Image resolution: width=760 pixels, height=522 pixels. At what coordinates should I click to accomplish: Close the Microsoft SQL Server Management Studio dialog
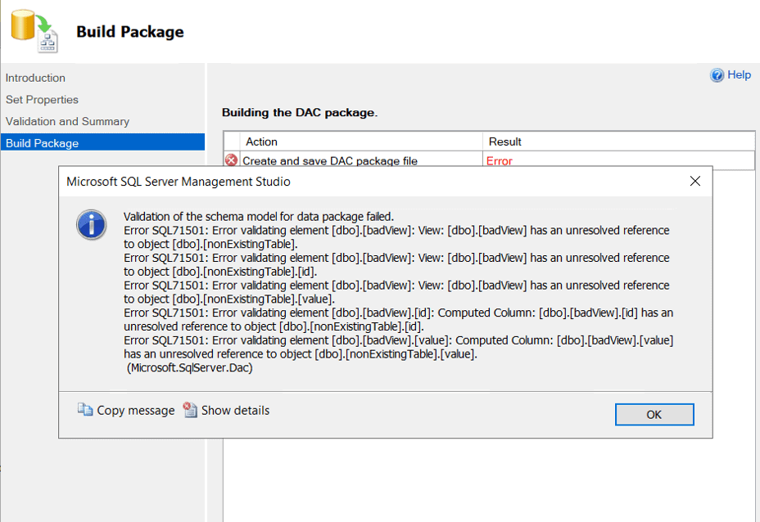(x=695, y=181)
